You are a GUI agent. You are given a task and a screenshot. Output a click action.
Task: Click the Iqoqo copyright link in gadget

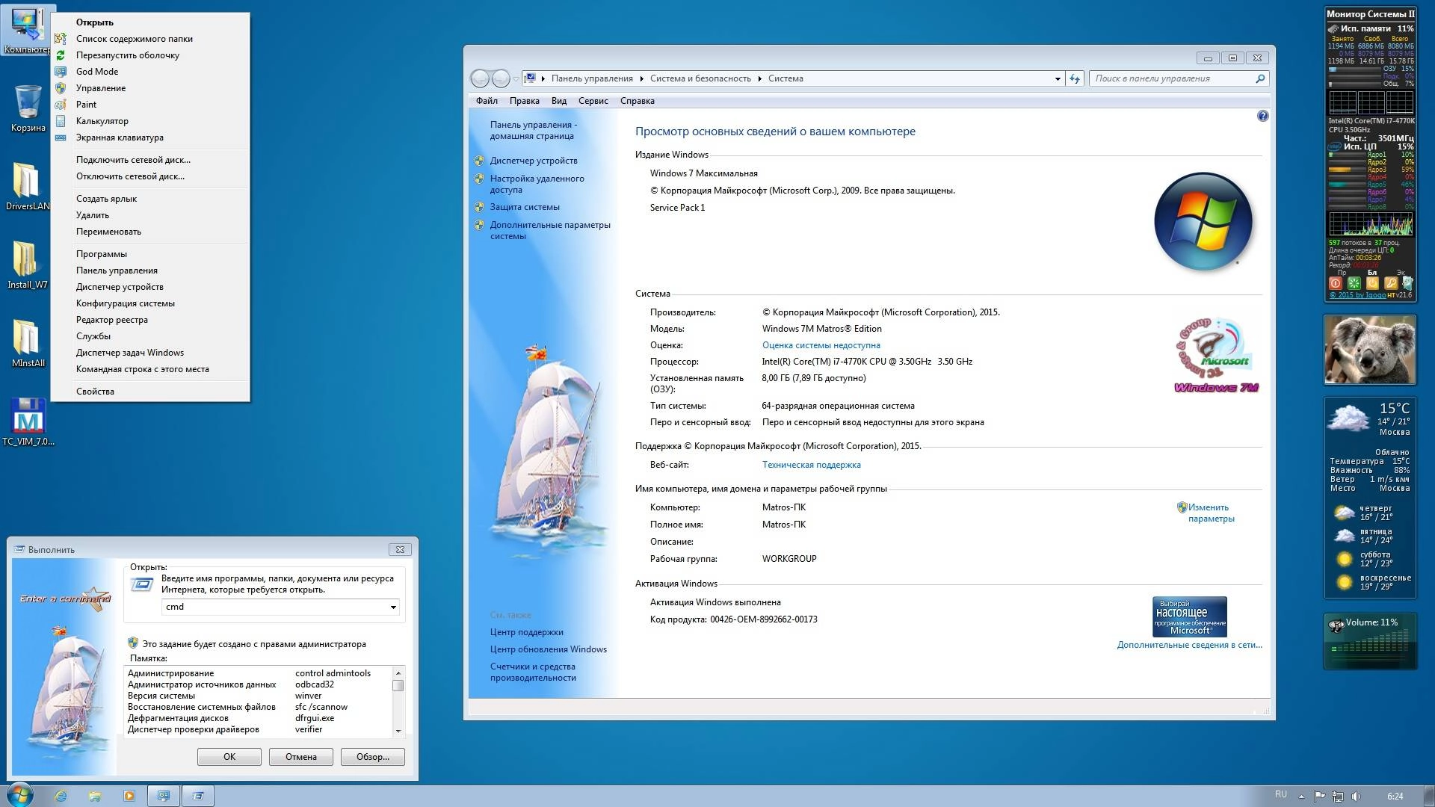tap(1357, 295)
